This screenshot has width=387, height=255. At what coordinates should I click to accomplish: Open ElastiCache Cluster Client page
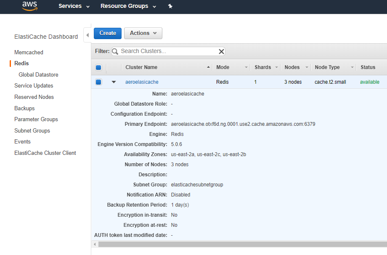[x=45, y=153]
